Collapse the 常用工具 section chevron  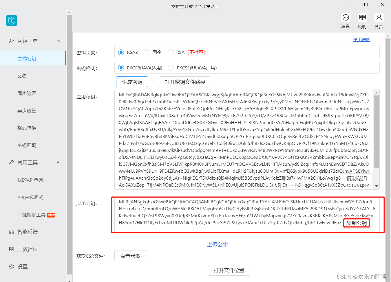tap(58, 163)
